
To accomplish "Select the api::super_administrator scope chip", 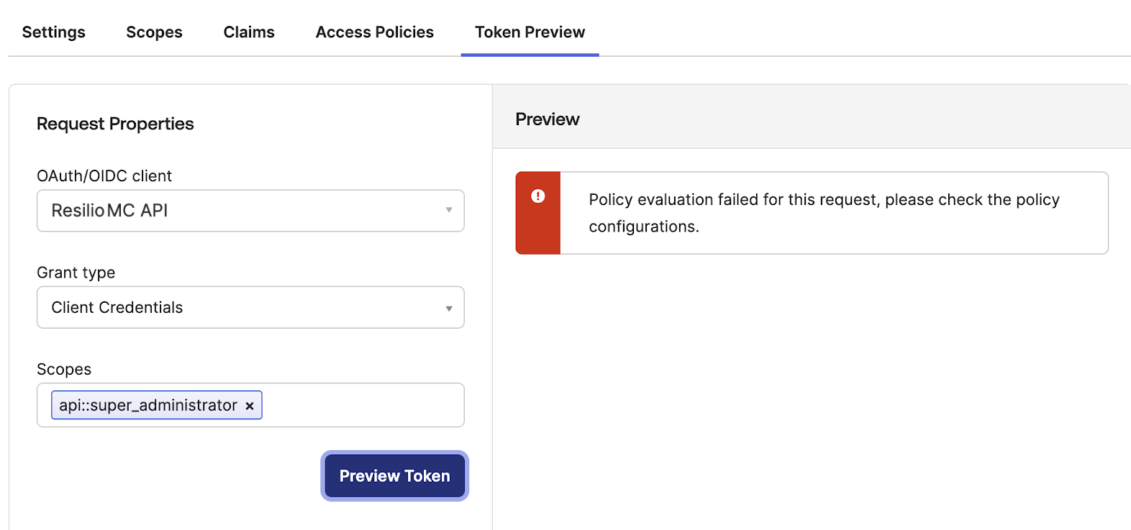I will 147,406.
